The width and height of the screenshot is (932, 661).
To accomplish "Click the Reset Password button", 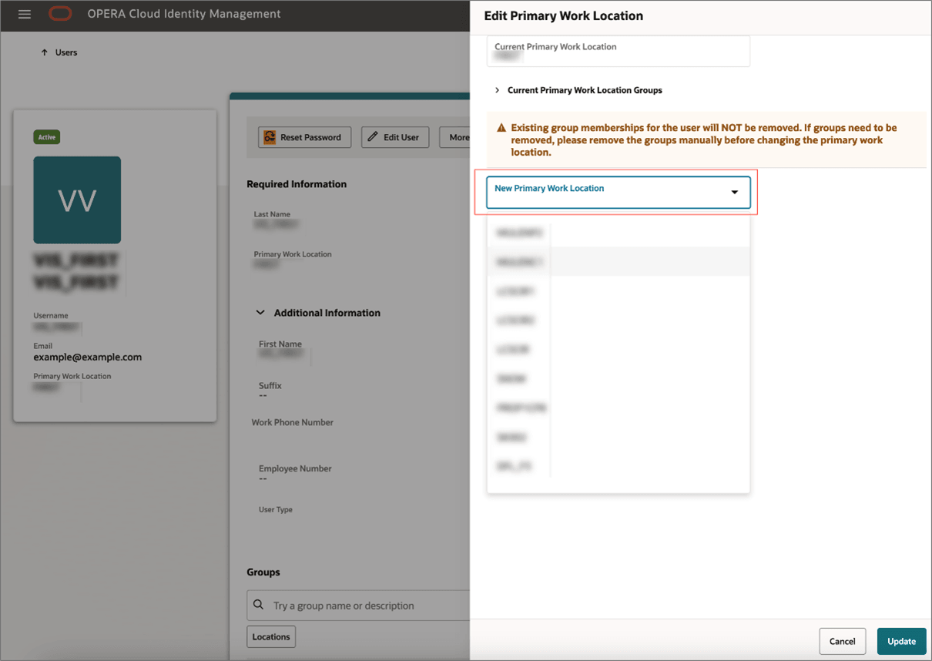I will pos(304,137).
